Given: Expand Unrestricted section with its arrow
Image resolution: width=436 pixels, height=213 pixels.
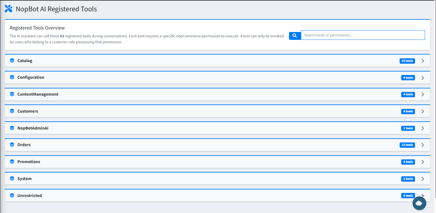Looking at the screenshot, I should [x=423, y=195].
